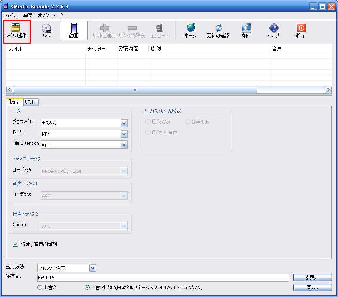This screenshot has height=297, width=338.
Task: Select the ビデオのみ radio button
Action: click(148, 122)
